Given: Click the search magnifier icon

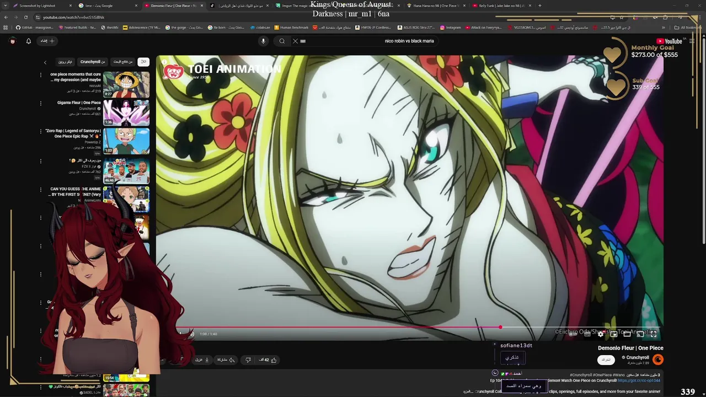Looking at the screenshot, I should point(282,41).
